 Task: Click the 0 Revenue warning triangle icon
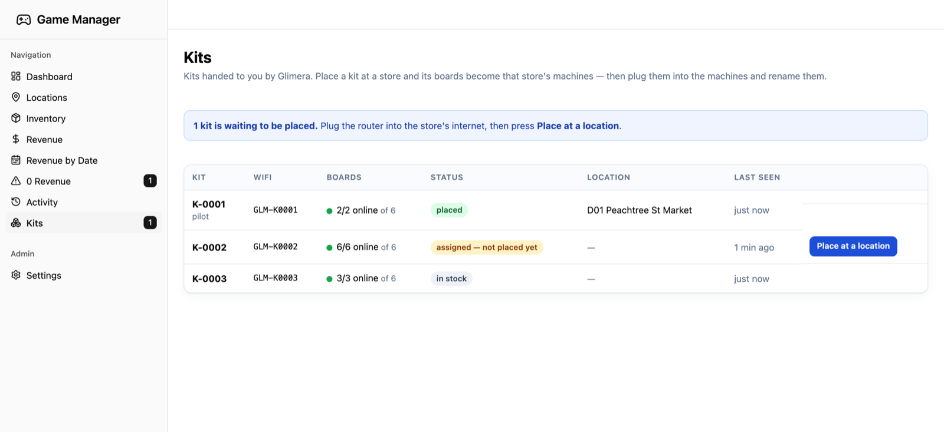(16, 181)
